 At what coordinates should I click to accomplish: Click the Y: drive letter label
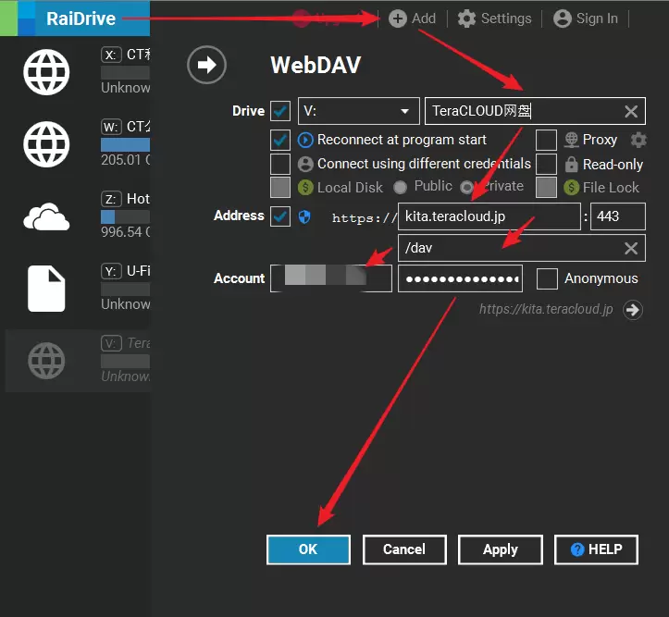111,271
